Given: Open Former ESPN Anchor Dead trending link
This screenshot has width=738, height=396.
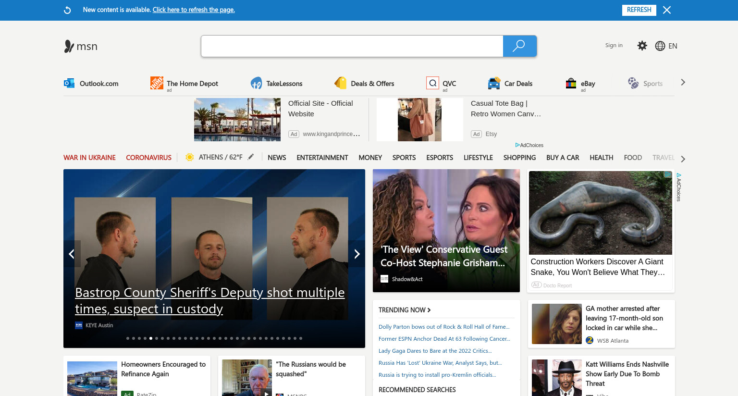Looking at the screenshot, I should point(444,339).
